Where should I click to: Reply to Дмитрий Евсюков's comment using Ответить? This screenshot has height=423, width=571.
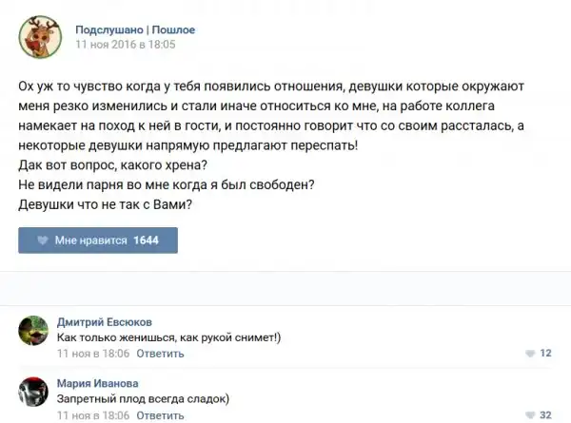pyautogui.click(x=160, y=354)
